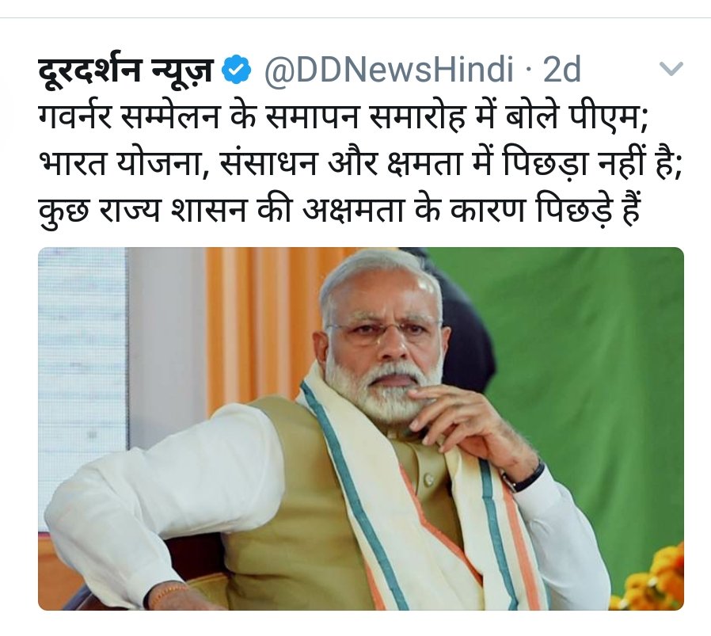Open the दूरदर्शन न्यूज़ profile name

126,70
